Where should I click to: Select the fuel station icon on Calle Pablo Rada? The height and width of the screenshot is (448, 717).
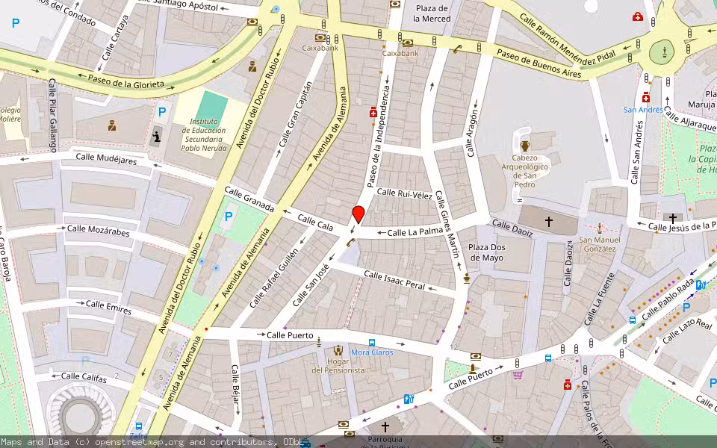tap(700, 284)
